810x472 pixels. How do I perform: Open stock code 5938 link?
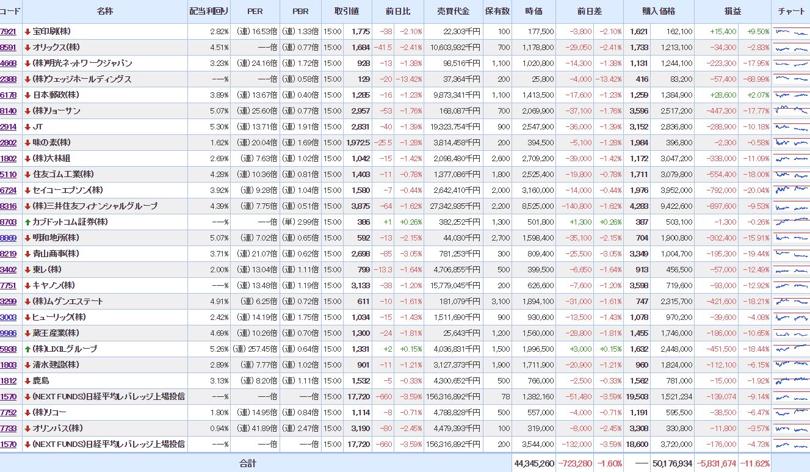9,349
